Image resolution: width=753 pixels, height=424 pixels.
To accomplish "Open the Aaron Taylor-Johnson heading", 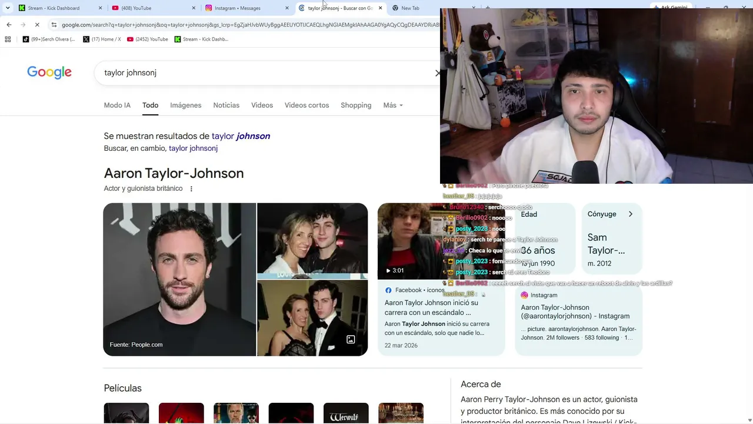I will (174, 173).
